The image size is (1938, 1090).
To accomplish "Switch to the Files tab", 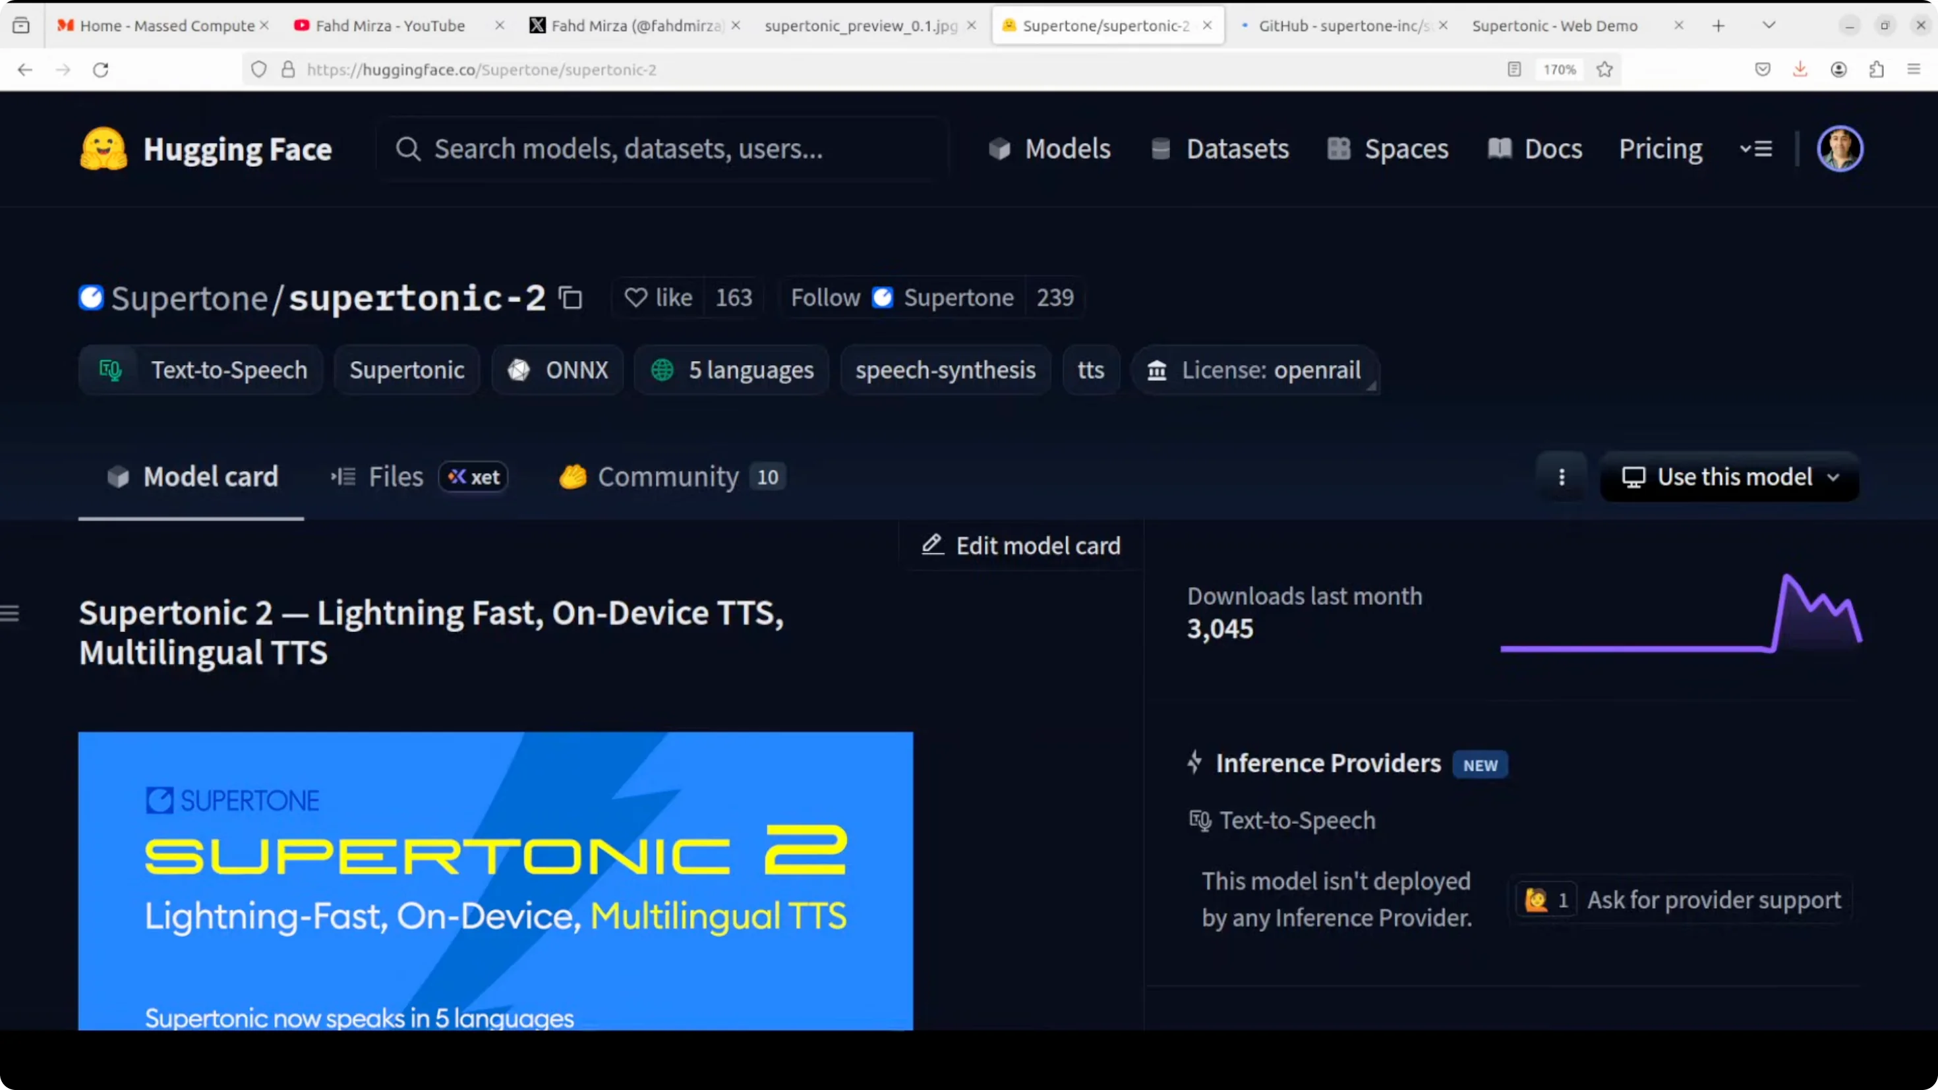I will pyautogui.click(x=395, y=477).
